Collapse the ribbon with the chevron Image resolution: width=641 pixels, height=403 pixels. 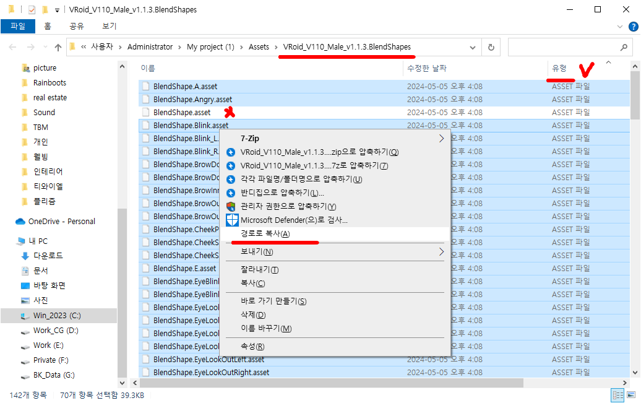620,27
